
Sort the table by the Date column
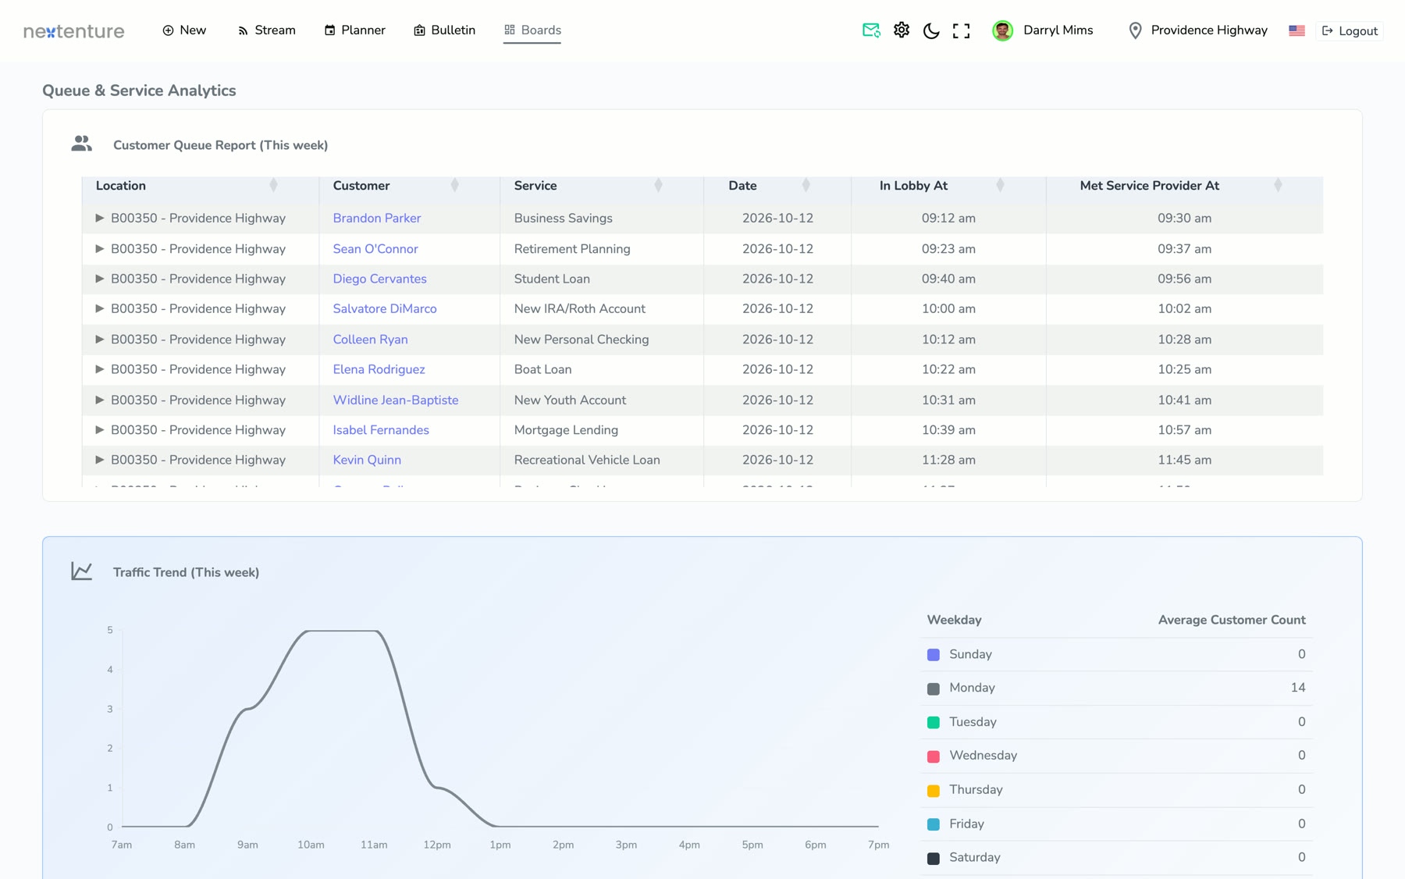click(806, 186)
